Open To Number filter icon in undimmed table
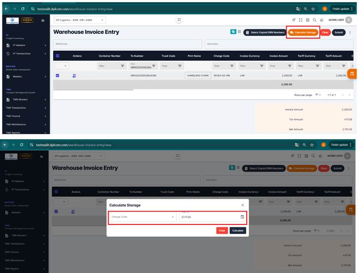 (x=154, y=66)
